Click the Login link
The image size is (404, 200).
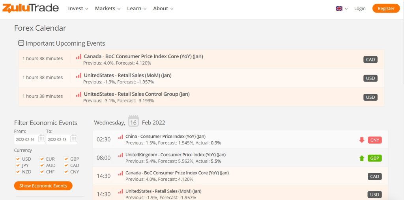[360, 9]
